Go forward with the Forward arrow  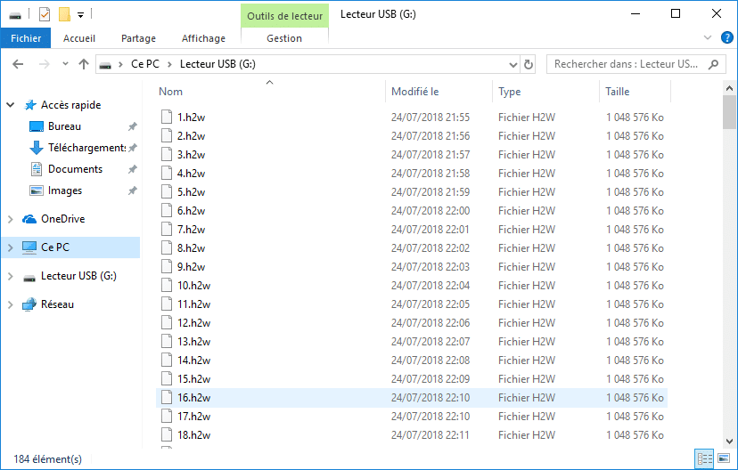[45, 64]
